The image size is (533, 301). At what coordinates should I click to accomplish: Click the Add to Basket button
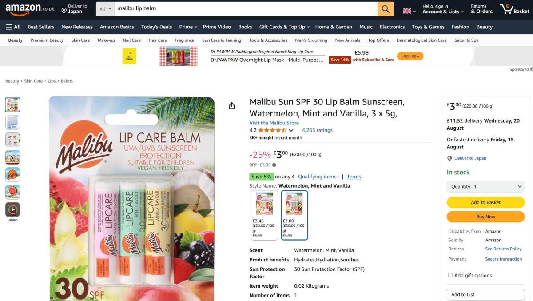[485, 202]
